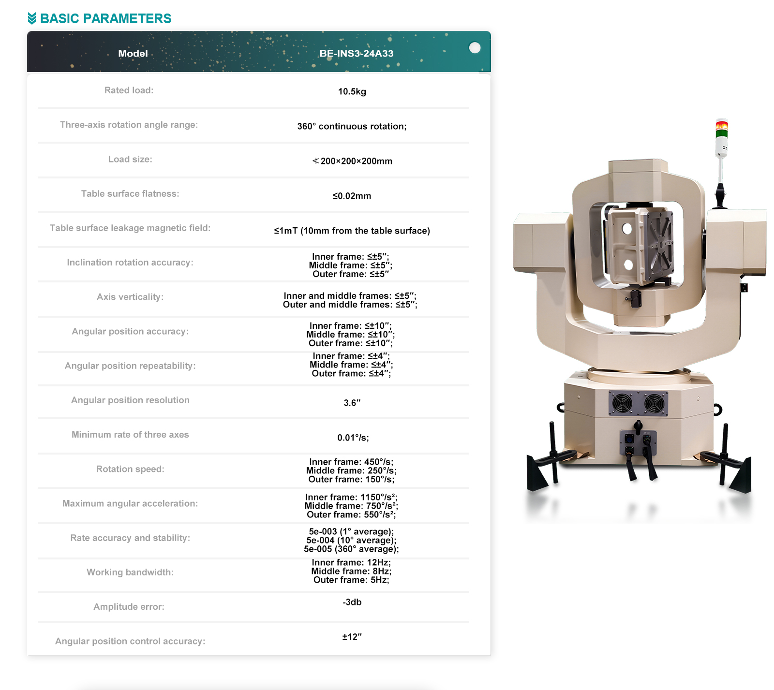Image resolution: width=774 pixels, height=690 pixels.
Task: Click the left cooling fan on base
Action: point(622,403)
